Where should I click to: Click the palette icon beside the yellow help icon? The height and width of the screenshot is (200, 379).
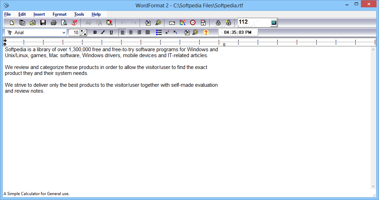[195, 32]
